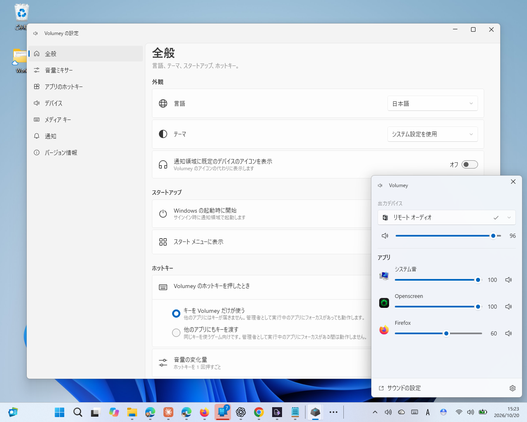Click the grid icon beside スタート メニューに表示
Screen dimensions: 527x422
click(163, 242)
